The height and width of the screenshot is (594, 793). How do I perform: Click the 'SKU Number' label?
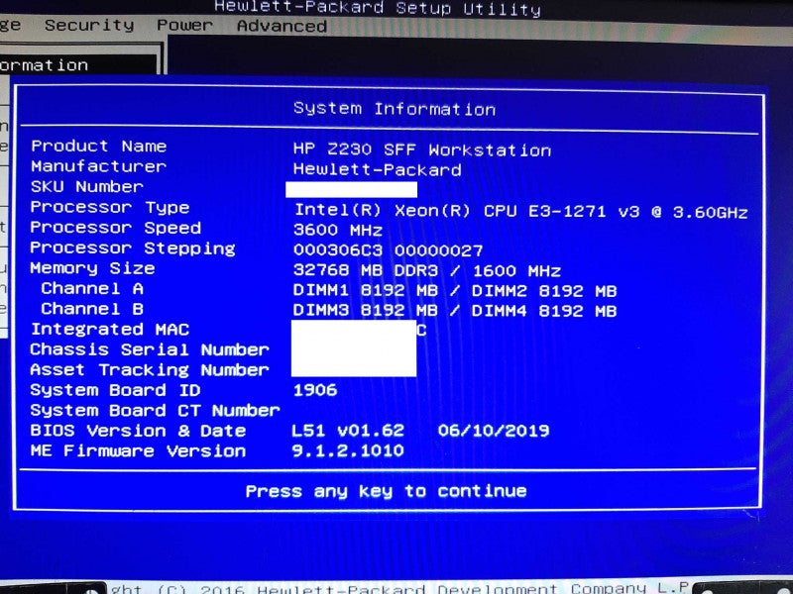(x=87, y=186)
